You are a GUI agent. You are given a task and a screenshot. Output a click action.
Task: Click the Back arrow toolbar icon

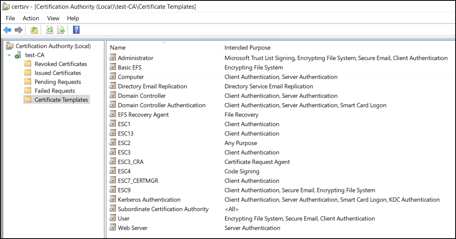point(7,30)
